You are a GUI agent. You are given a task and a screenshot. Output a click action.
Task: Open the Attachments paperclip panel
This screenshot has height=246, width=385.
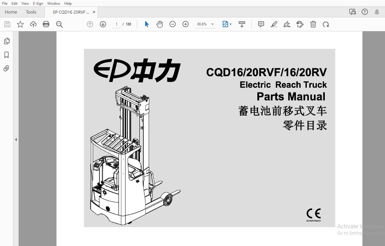pyautogui.click(x=6, y=69)
